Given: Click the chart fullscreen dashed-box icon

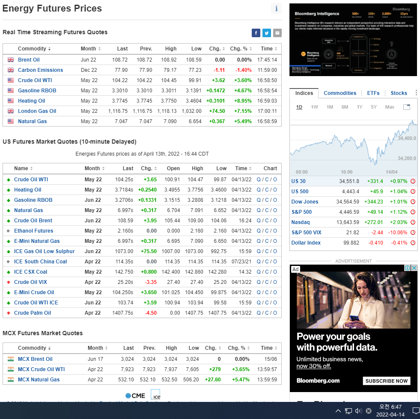Looking at the screenshot, I should click(407, 107).
